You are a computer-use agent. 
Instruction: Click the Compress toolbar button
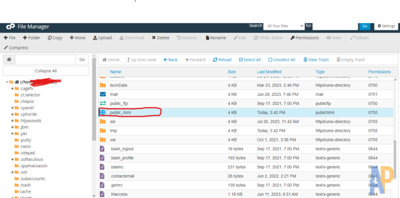tap(16, 48)
